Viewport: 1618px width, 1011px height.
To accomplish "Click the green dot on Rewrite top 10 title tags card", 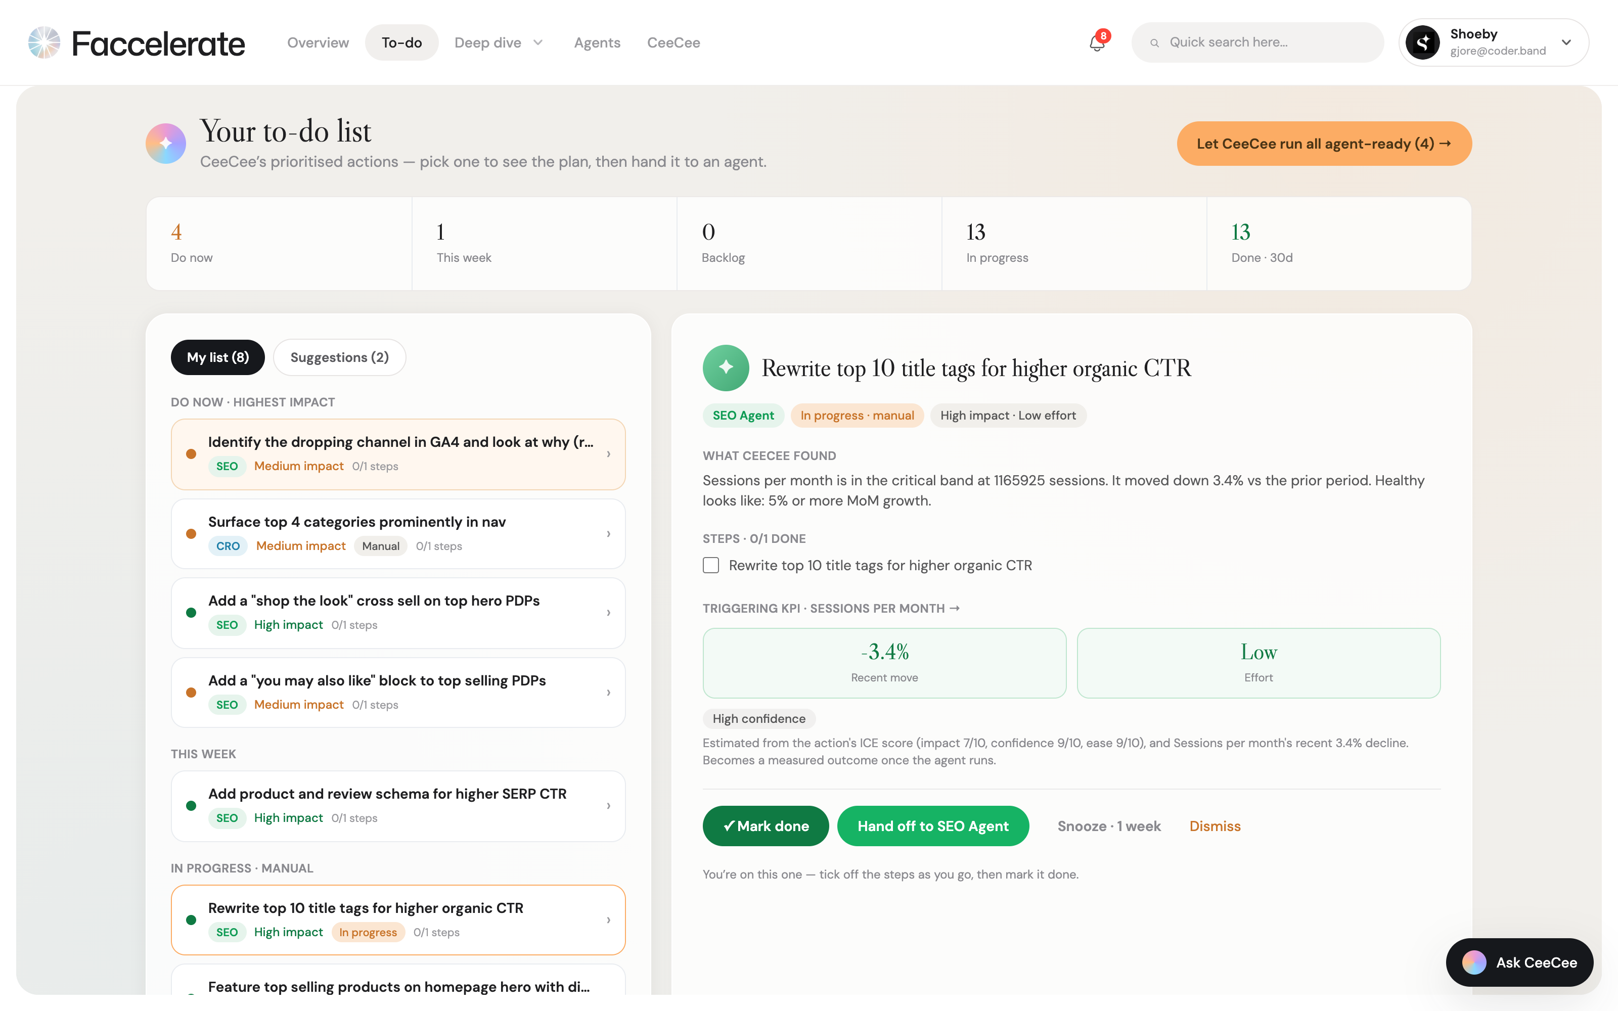I will tap(191, 920).
